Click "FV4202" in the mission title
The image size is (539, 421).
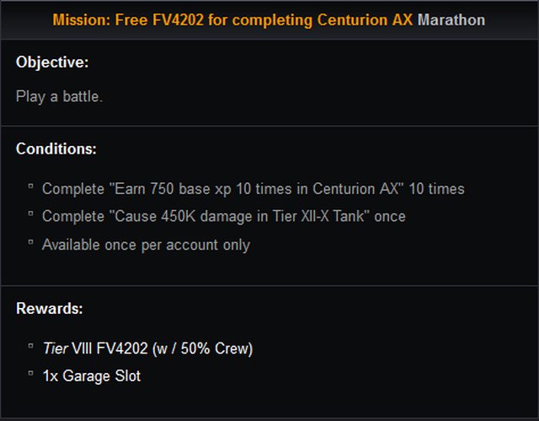[178, 20]
